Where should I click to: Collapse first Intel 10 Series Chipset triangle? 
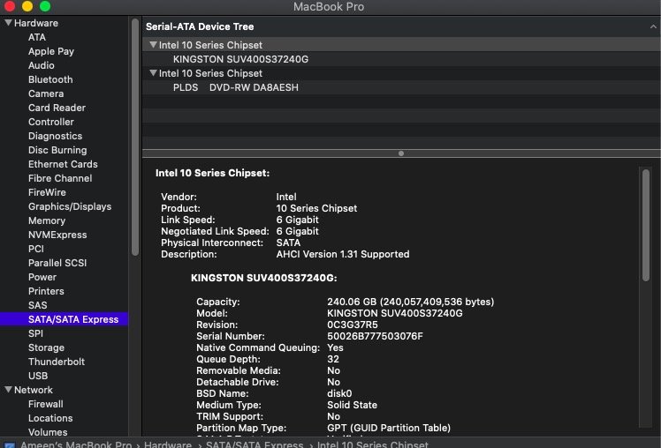click(x=153, y=45)
